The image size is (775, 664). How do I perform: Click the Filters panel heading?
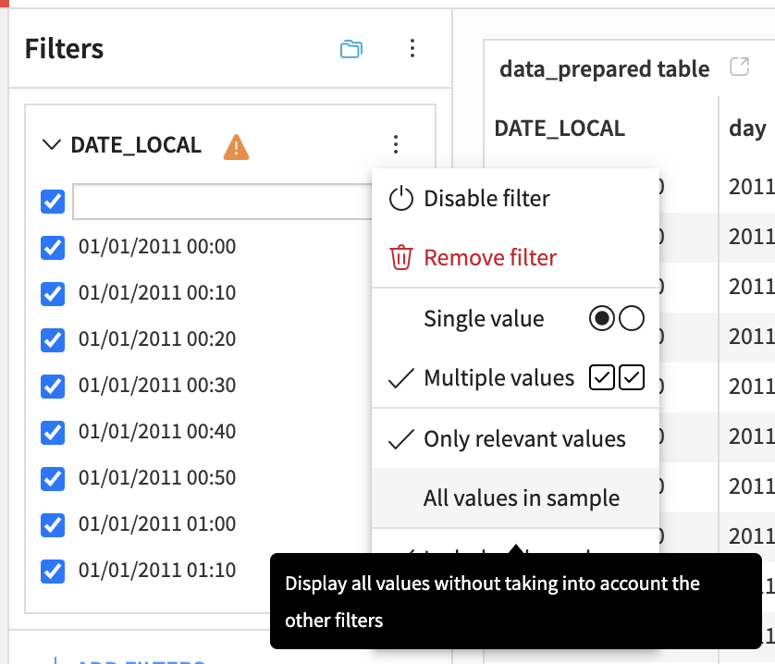[64, 48]
